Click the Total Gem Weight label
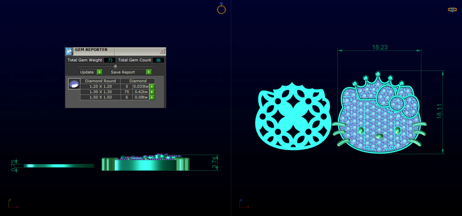The width and height of the screenshot is (462, 216). 85,60
